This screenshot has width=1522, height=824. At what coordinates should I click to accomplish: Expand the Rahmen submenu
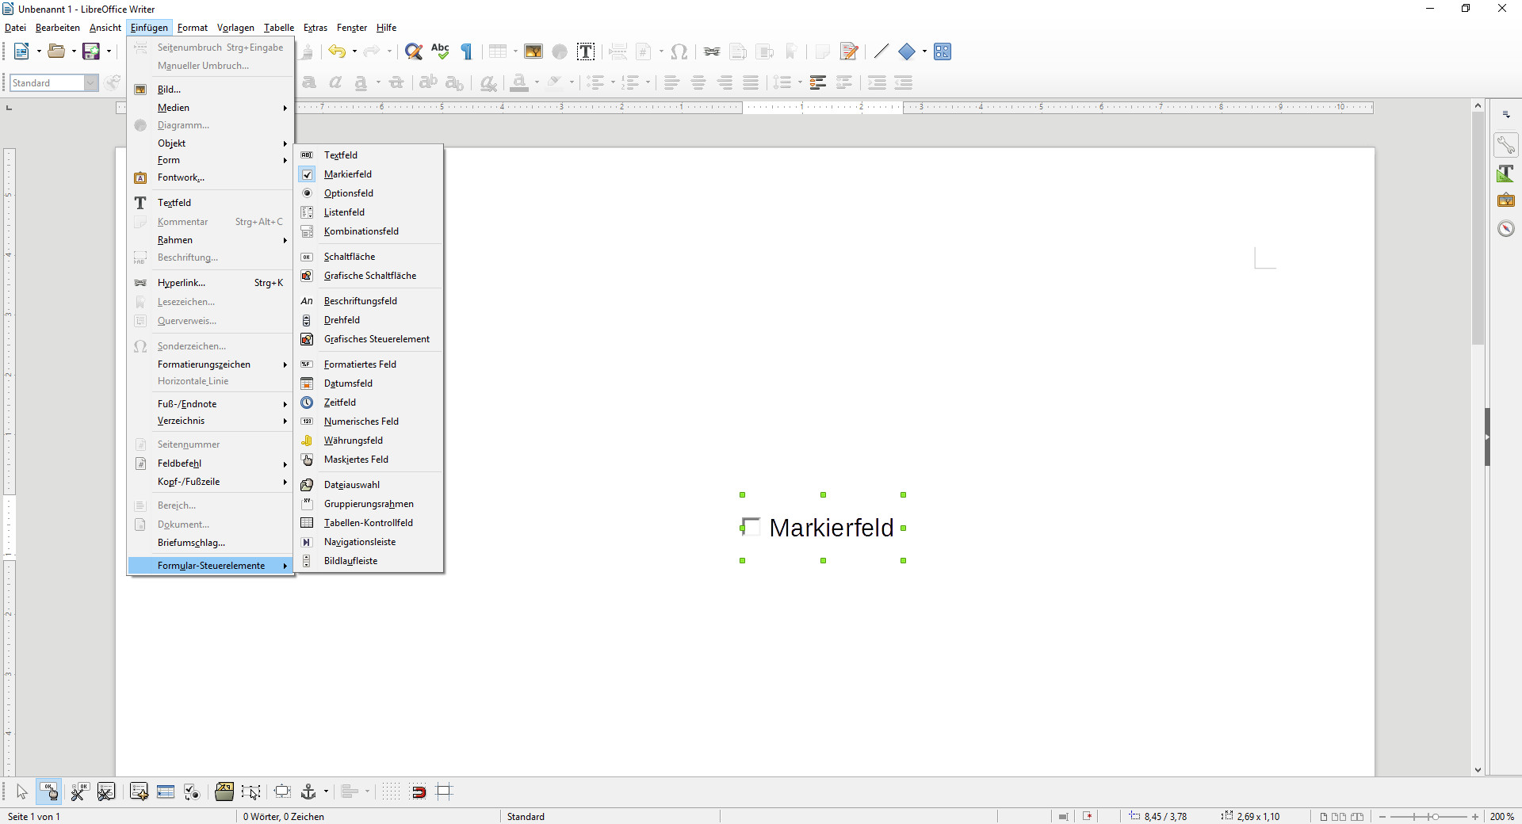(x=210, y=240)
